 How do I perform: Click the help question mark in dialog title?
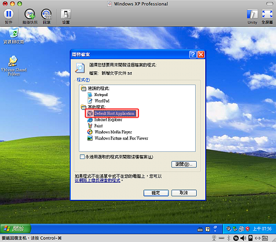pos(193,54)
